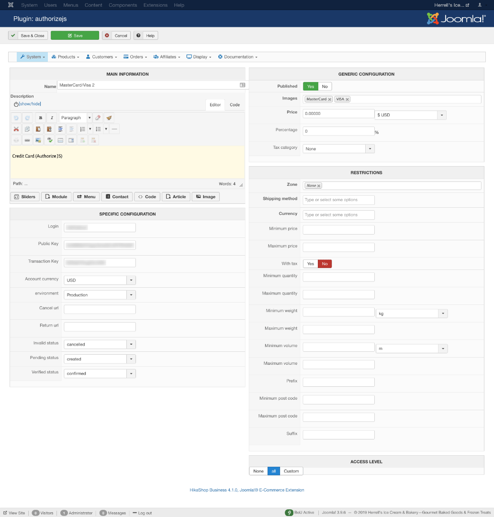
Task: Insert a bulleted list in the editor
Action: [x=98, y=129]
